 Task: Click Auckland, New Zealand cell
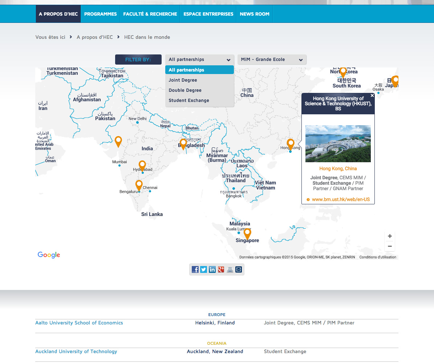click(215, 352)
